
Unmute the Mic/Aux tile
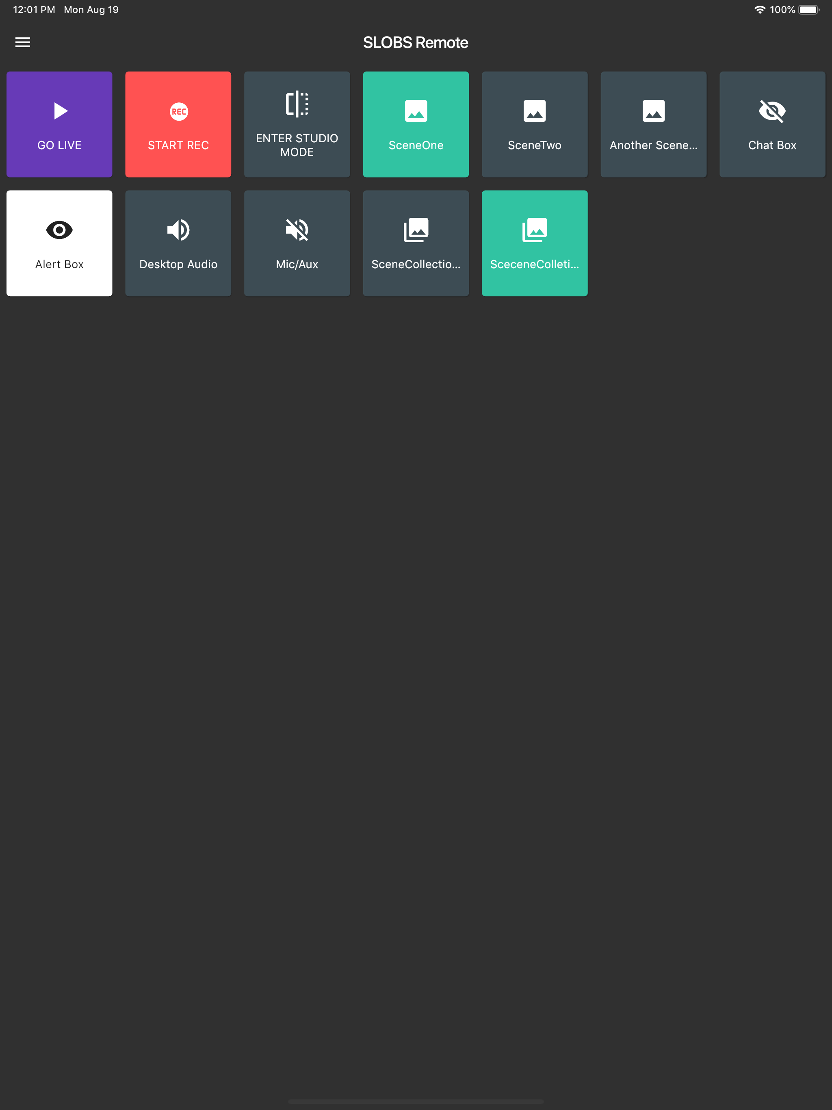click(297, 243)
